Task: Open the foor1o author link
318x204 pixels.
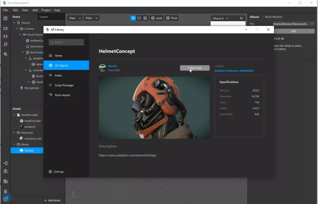Action: click(x=113, y=66)
